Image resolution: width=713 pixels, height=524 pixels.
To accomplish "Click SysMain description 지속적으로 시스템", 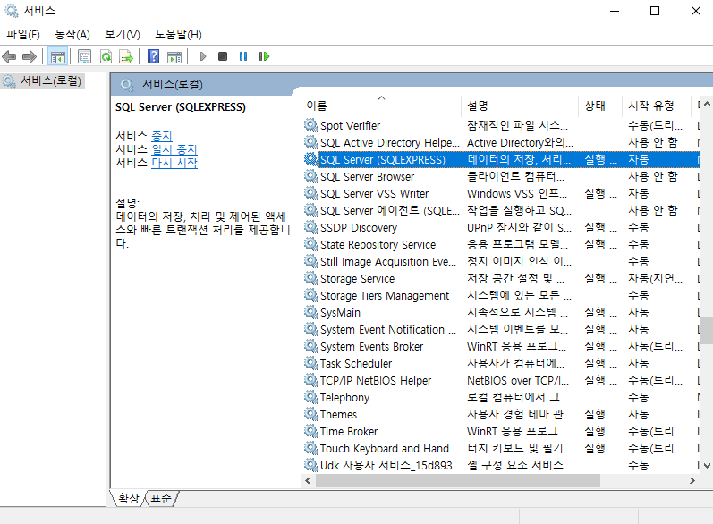I will click(517, 312).
